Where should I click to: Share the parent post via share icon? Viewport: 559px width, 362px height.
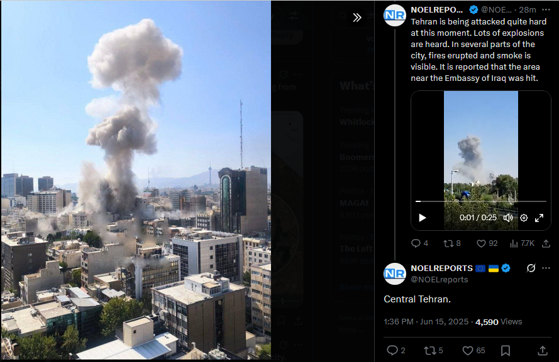(x=546, y=243)
